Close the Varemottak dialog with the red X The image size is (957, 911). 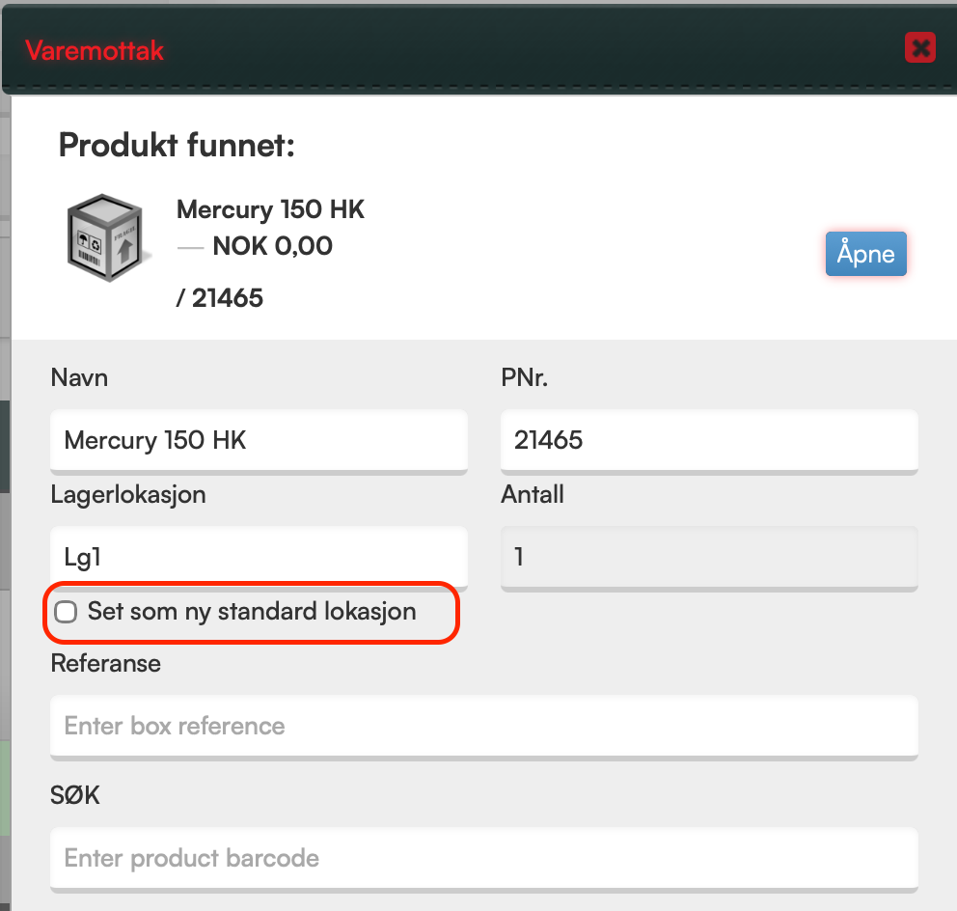(919, 47)
